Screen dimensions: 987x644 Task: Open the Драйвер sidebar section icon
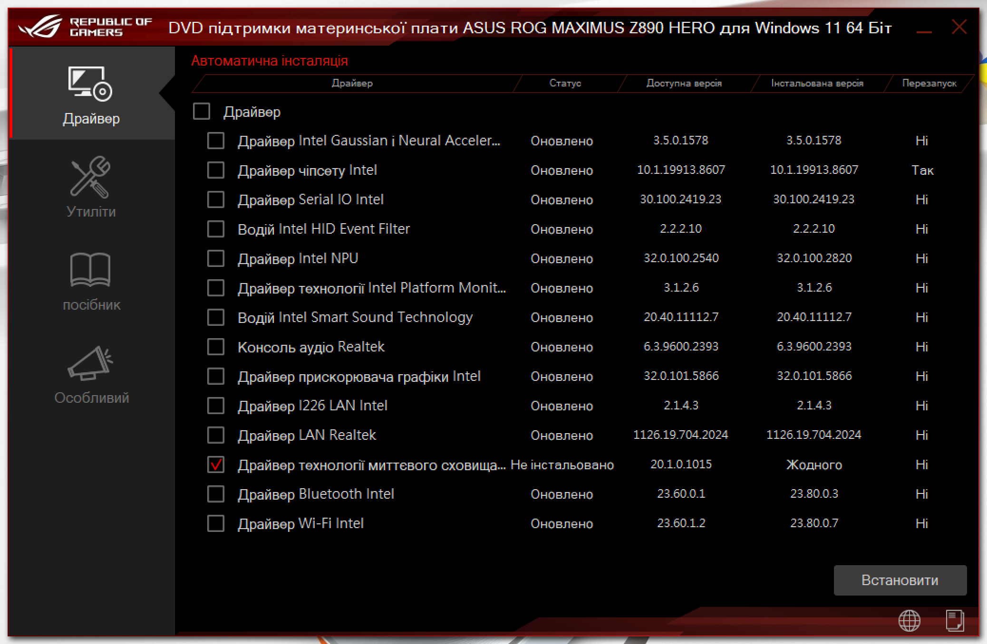click(90, 84)
